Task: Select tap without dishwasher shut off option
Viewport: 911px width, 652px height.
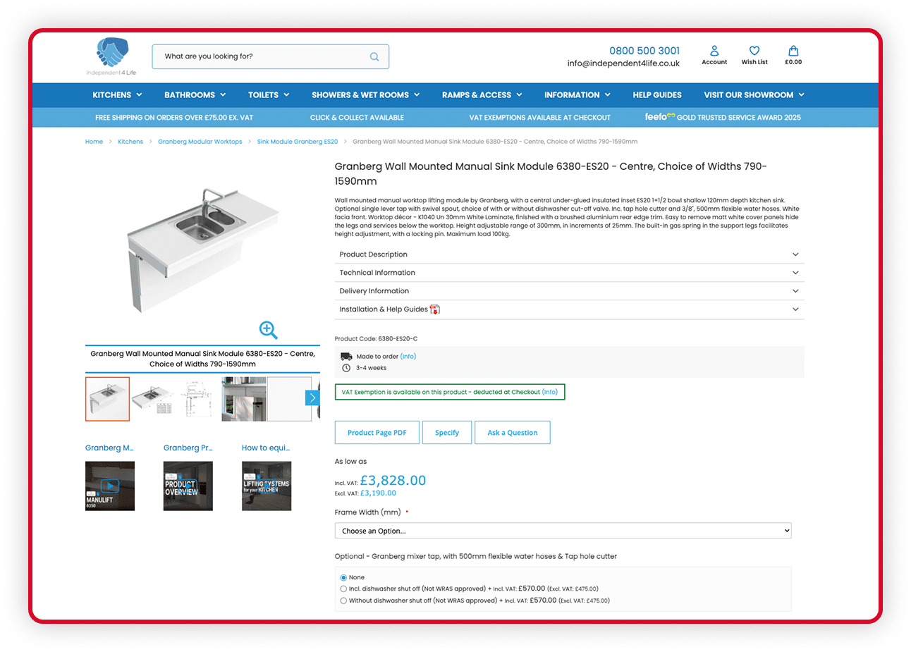Action: click(344, 601)
